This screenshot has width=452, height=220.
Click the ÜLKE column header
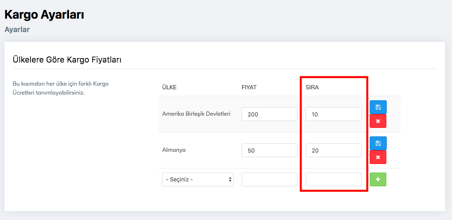pos(169,87)
